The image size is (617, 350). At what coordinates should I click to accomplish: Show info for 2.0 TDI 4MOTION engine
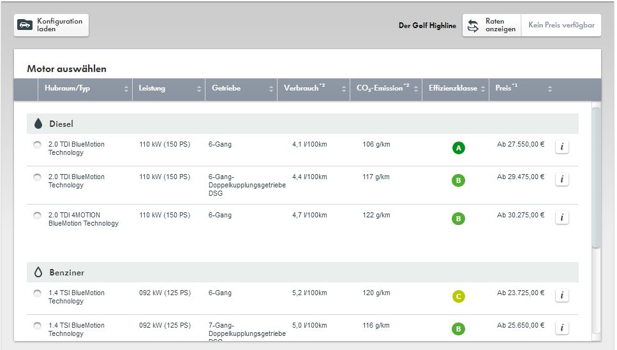[x=561, y=217]
